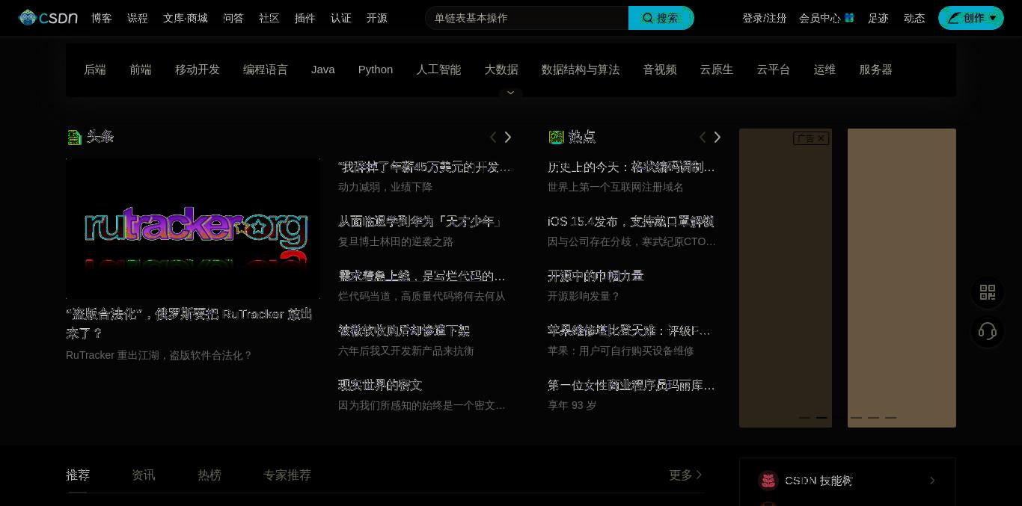Open 社区 in top navigation
1022x506 pixels.
(269, 18)
